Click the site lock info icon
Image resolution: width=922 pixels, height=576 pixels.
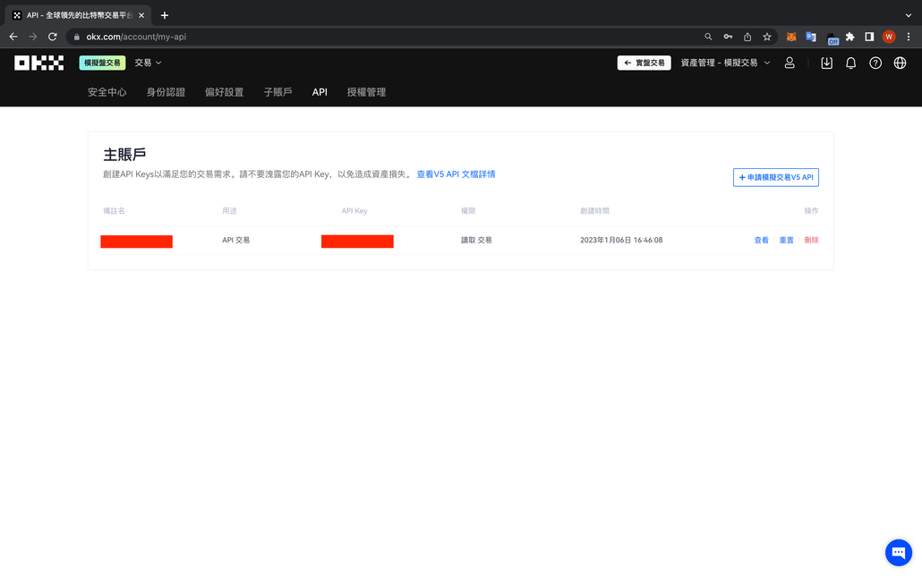(x=76, y=37)
